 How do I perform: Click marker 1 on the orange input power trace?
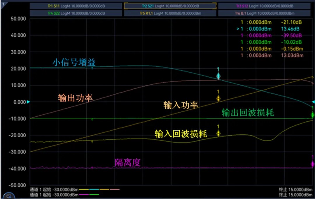[x=218, y=99]
